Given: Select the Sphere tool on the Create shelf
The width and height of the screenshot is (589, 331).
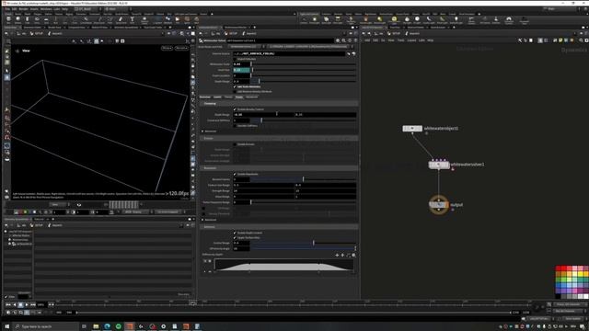Looking at the screenshot, I should 17,19.
